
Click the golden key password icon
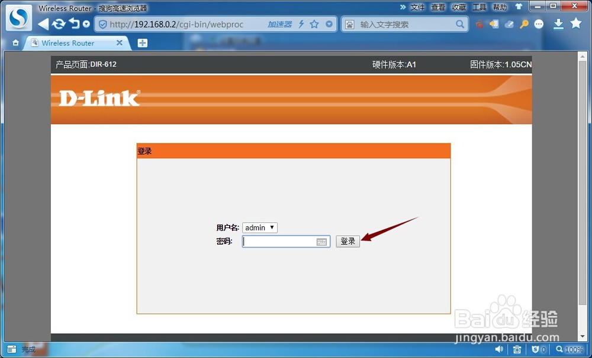click(524, 24)
